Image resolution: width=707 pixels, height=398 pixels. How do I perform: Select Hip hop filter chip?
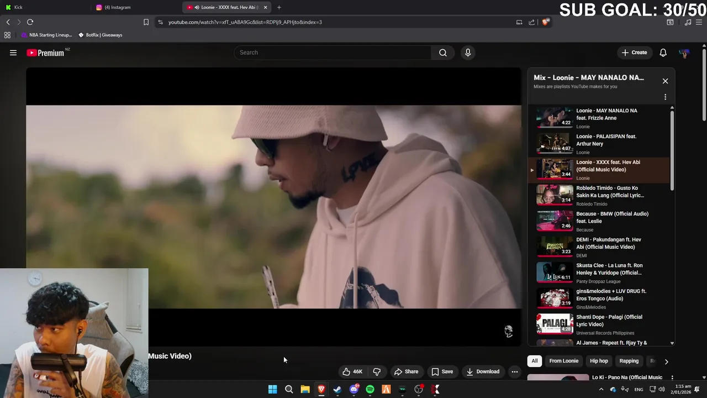click(x=599, y=361)
